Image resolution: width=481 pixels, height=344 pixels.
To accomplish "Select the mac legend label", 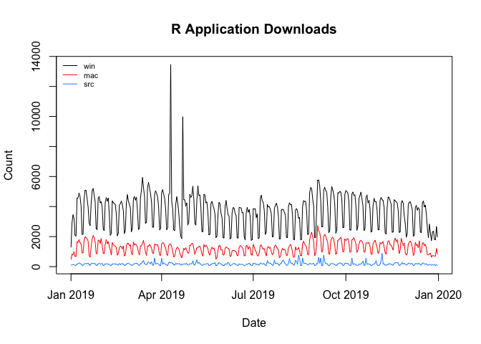I will 91,75.
